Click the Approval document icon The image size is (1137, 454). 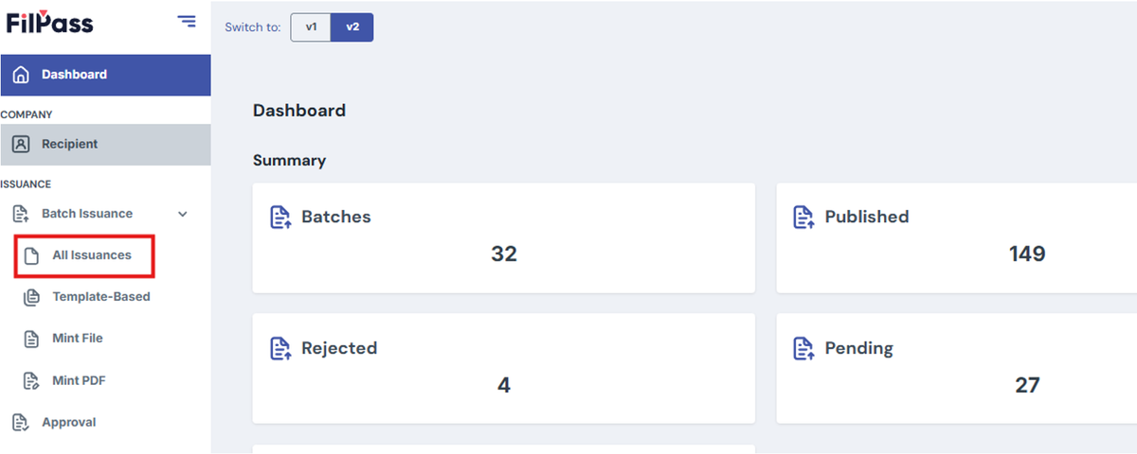[20, 423]
